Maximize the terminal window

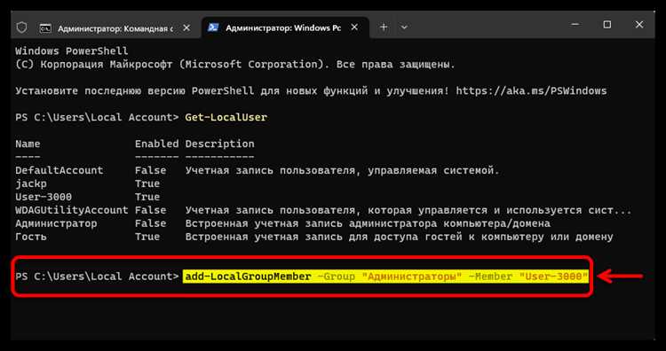click(x=607, y=25)
